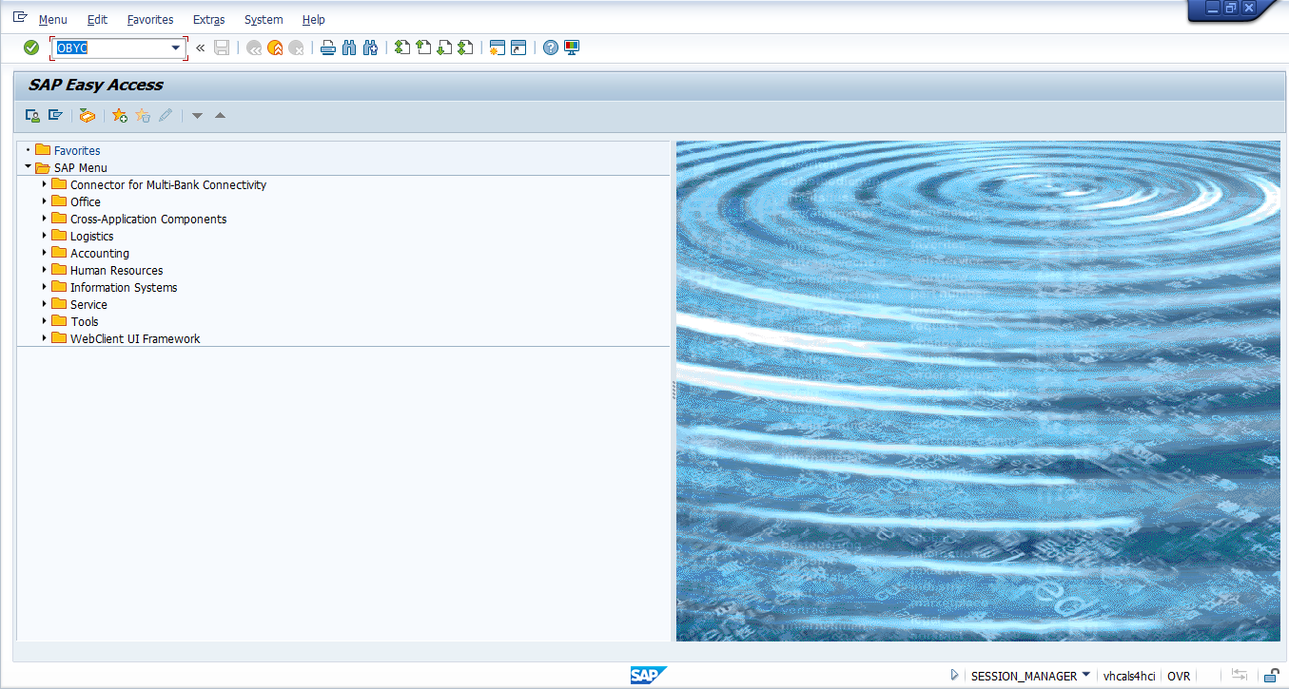
Task: Click the Cancel X icon
Action: [296, 48]
